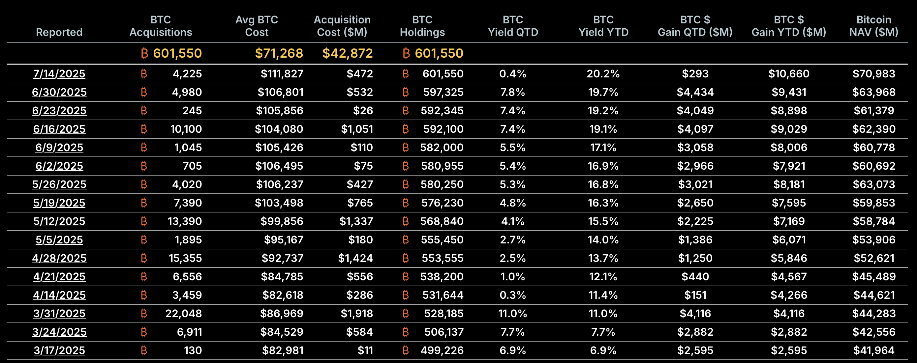Click the Bitcoin icon next to 4,225 acquisitions
The height and width of the screenshot is (363, 917).
144,73
